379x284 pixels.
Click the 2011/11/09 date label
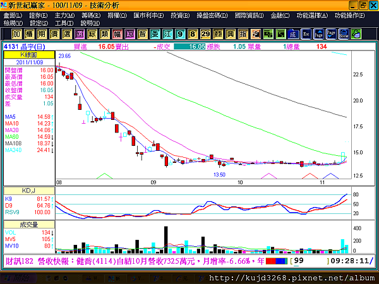[x=30, y=62]
